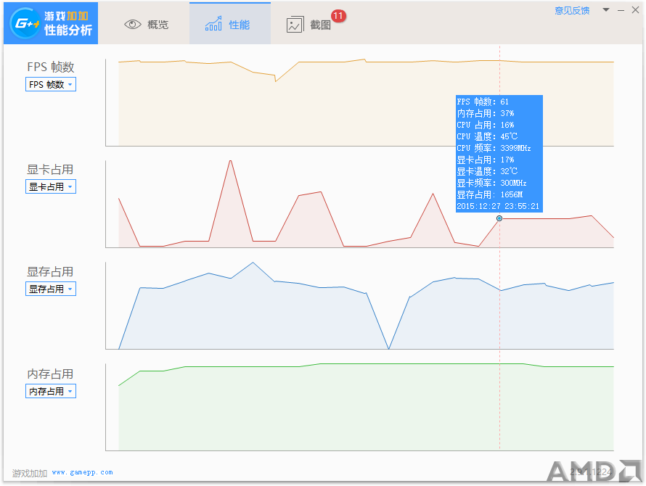Click the G++ game logo icon
The width and height of the screenshot is (646, 486).
(25, 23)
